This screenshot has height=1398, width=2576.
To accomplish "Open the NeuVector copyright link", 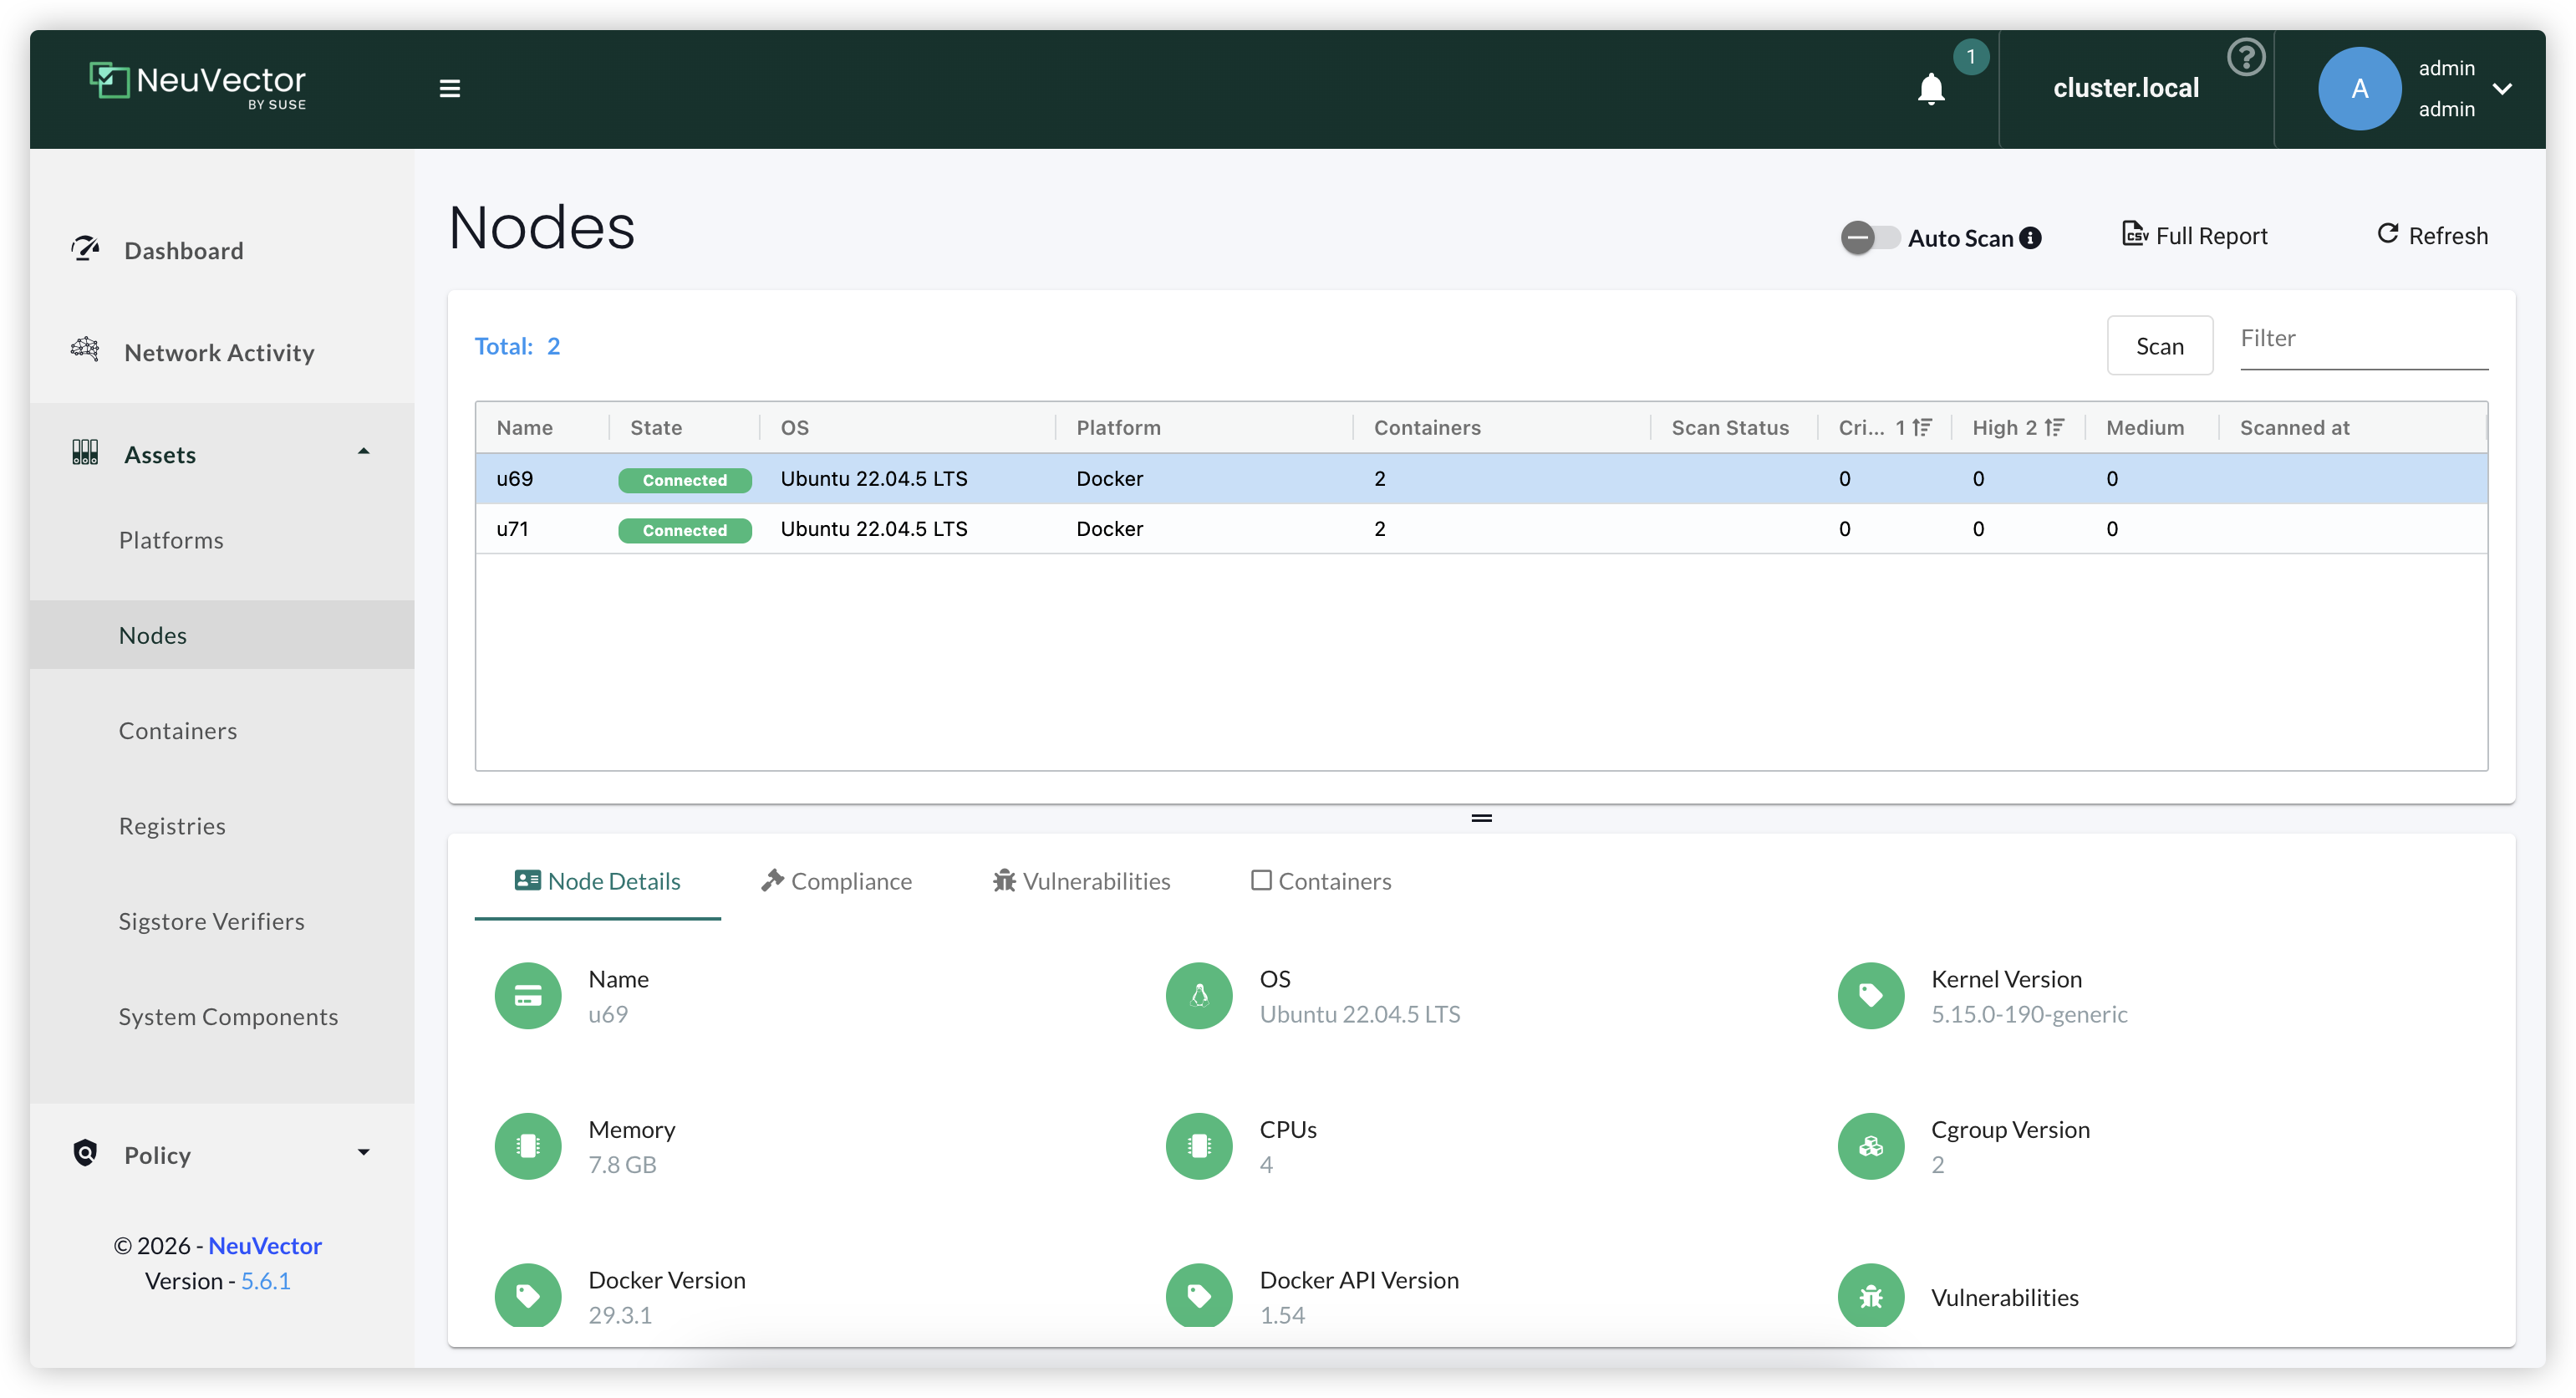I will click(x=265, y=1246).
